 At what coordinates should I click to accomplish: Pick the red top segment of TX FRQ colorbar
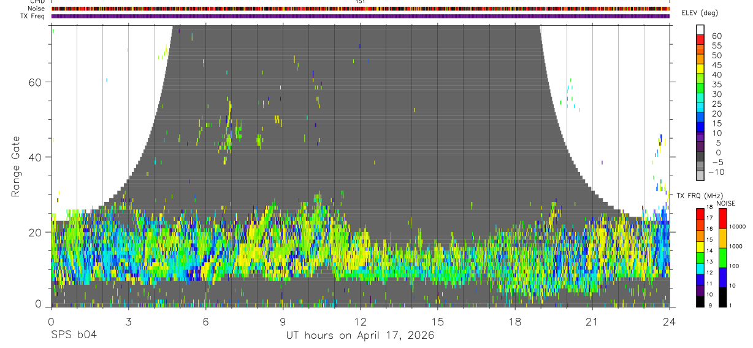(700, 214)
